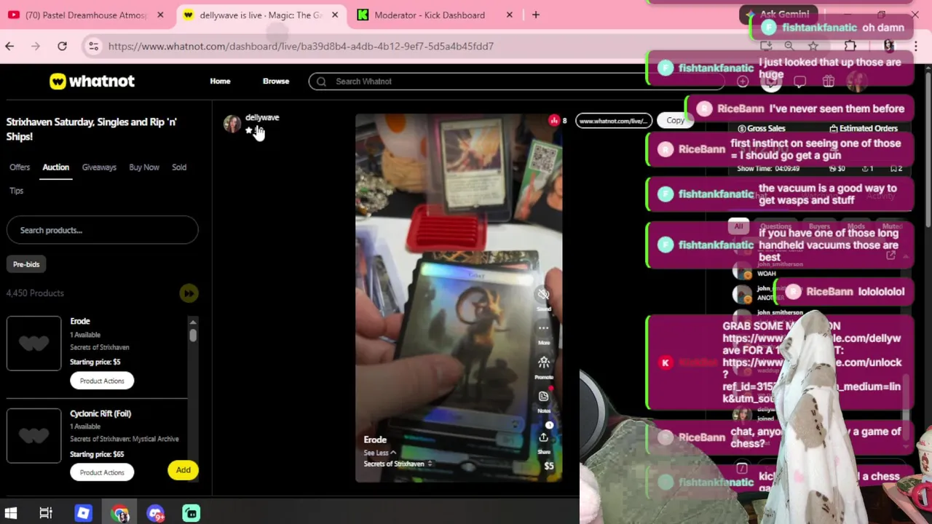
Task: Click the product list scrollbar up arrow
Action: coord(193,322)
